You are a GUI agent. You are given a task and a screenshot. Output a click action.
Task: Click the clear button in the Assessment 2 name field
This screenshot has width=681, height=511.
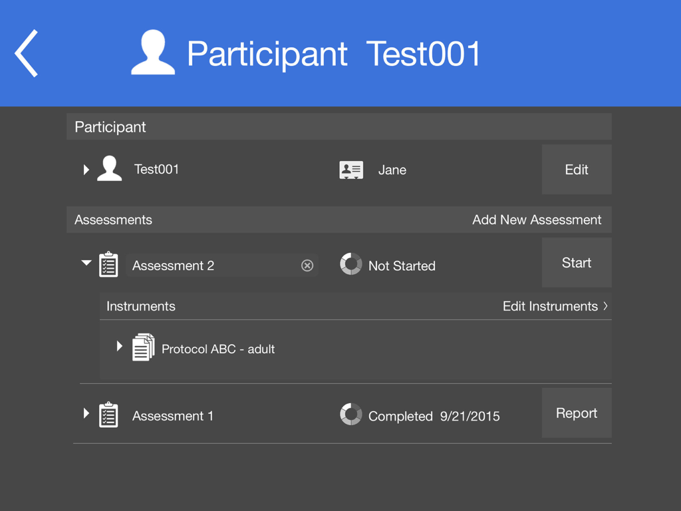307,265
